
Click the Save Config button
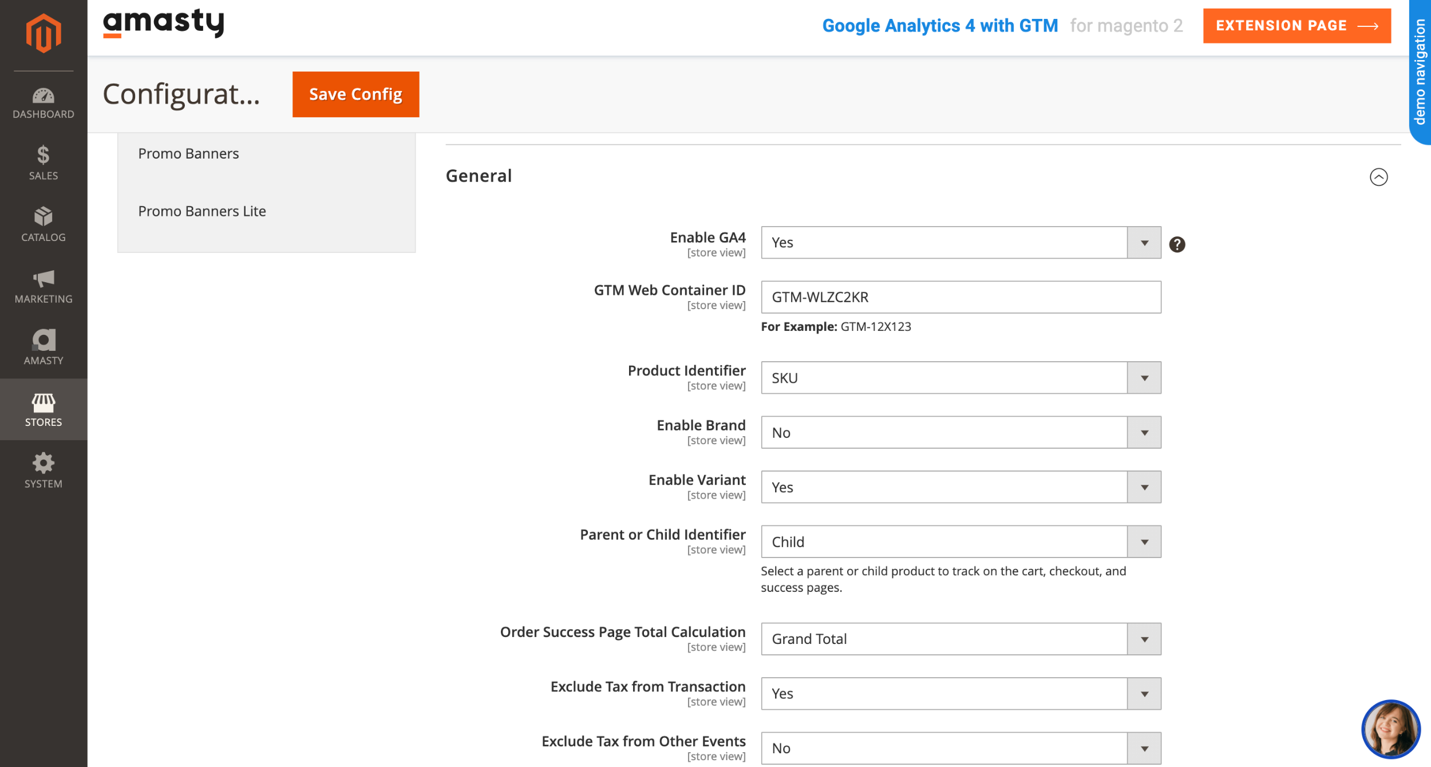[355, 94]
